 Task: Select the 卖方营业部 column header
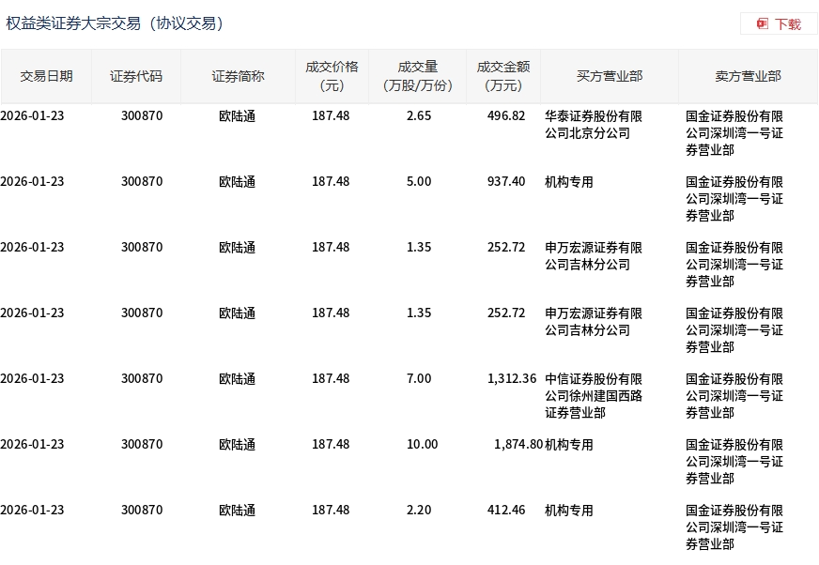click(748, 76)
